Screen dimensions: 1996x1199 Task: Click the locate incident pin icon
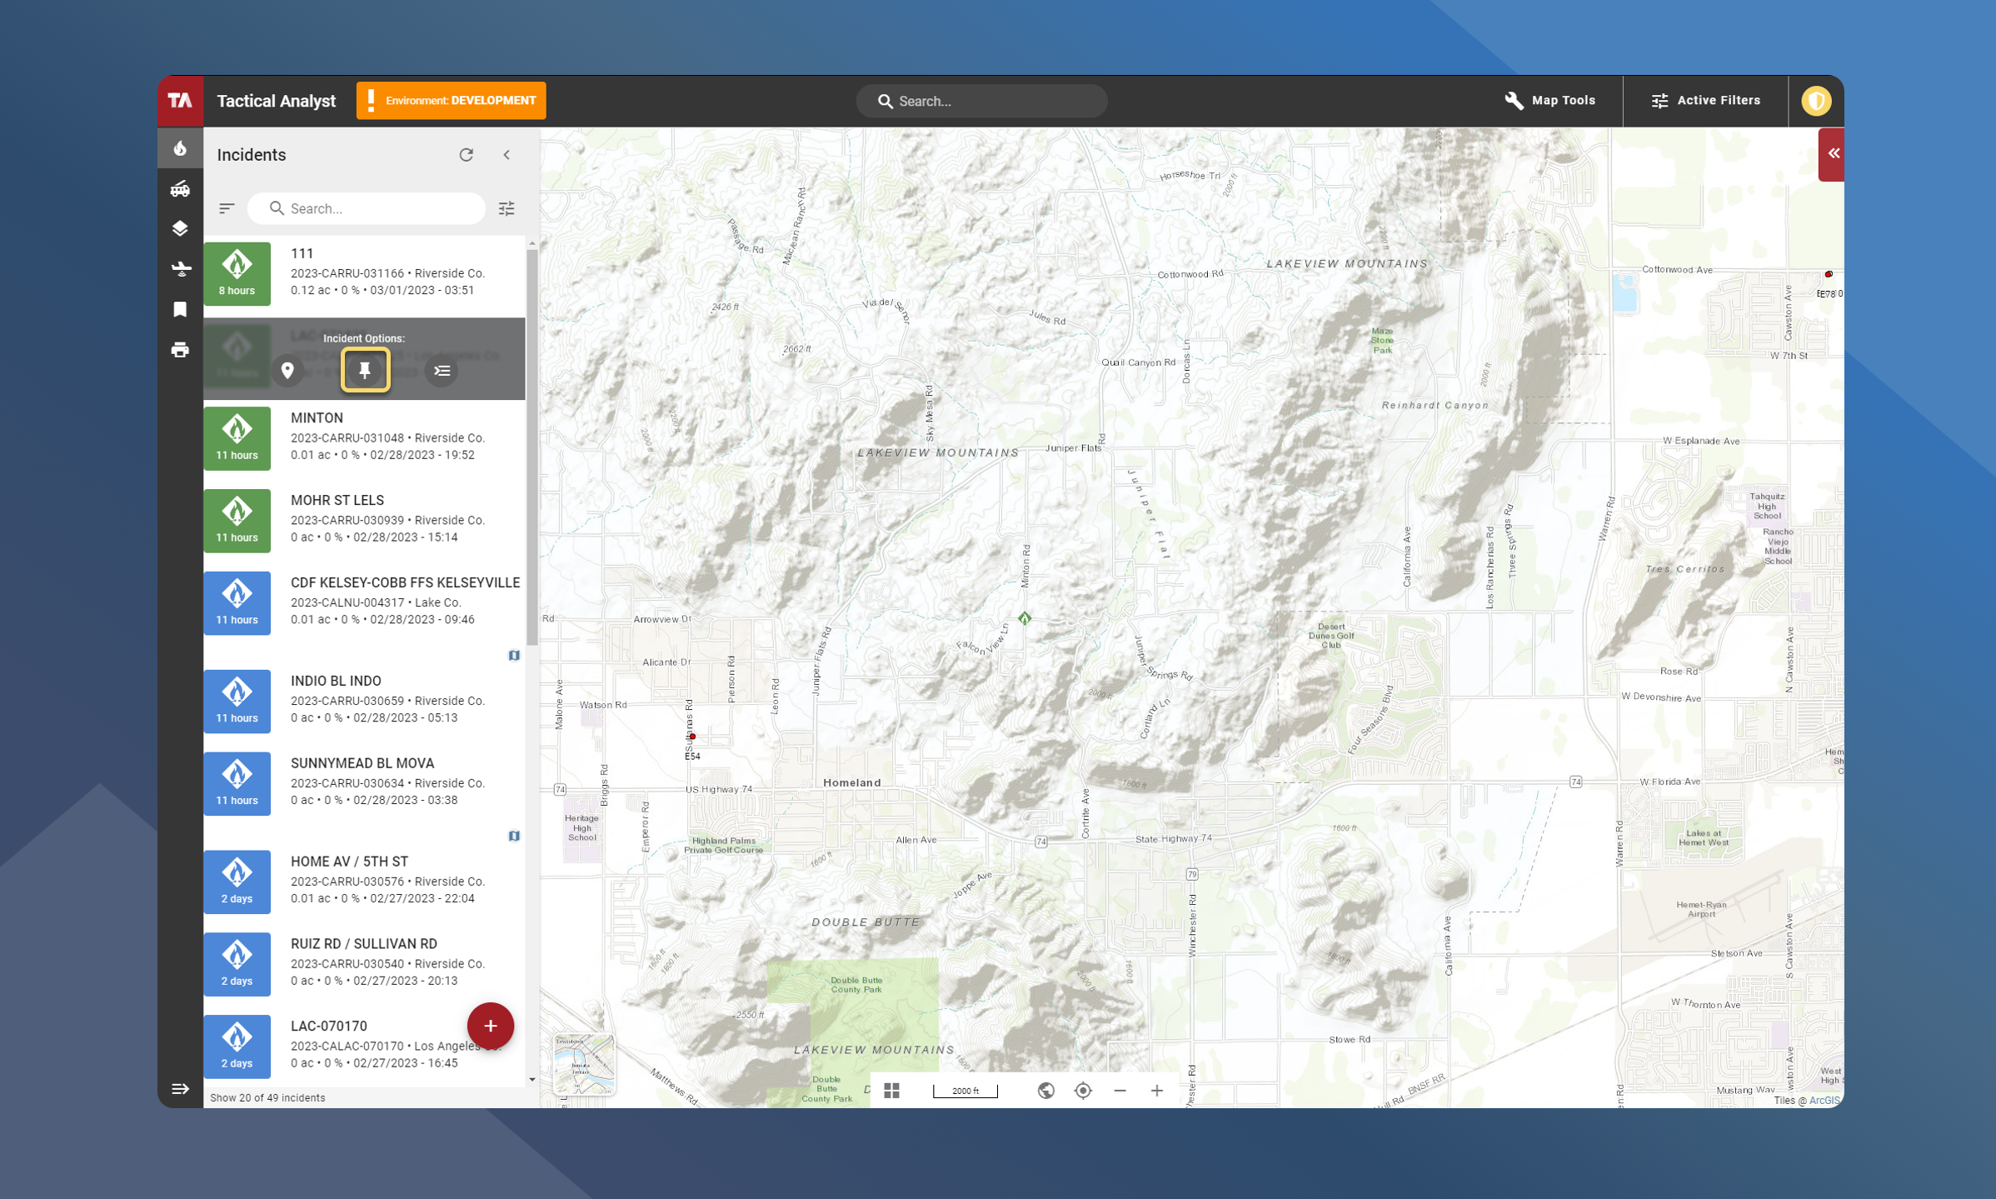click(287, 370)
